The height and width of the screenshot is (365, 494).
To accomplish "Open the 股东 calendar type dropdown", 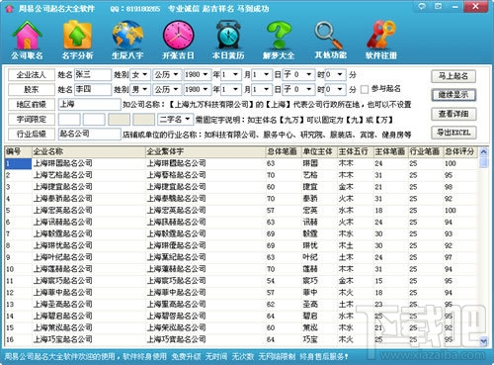I will pos(167,89).
